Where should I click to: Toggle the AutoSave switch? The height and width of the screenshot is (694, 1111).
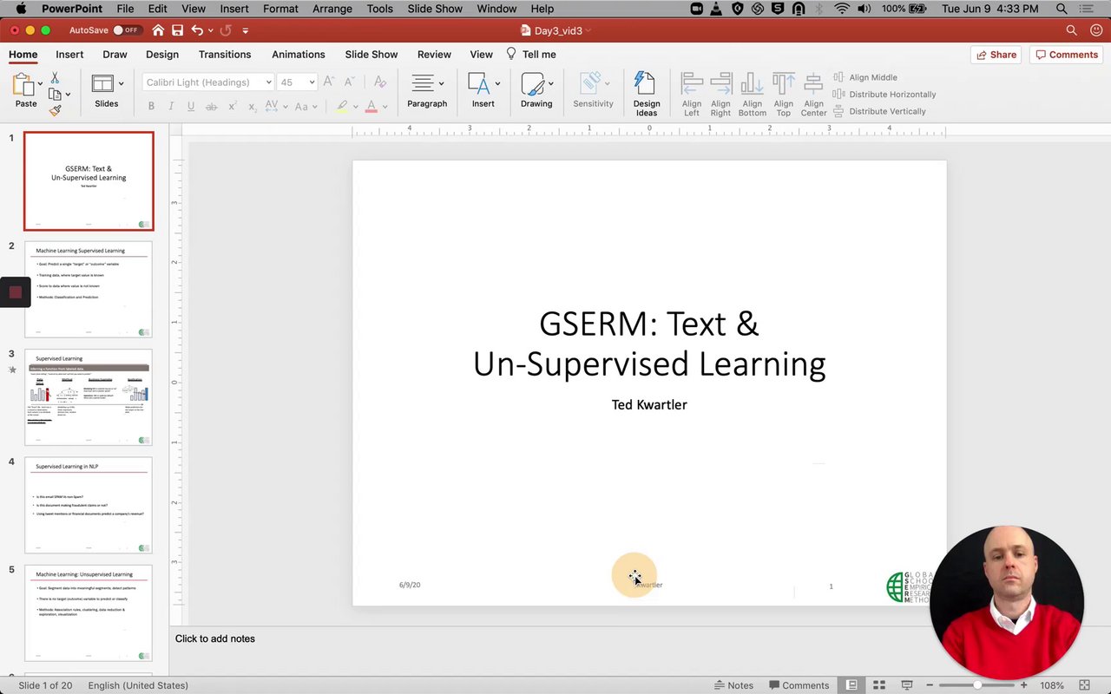click(126, 30)
